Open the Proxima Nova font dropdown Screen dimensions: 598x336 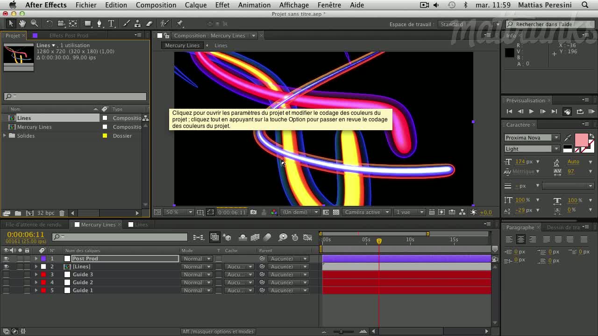coord(532,138)
